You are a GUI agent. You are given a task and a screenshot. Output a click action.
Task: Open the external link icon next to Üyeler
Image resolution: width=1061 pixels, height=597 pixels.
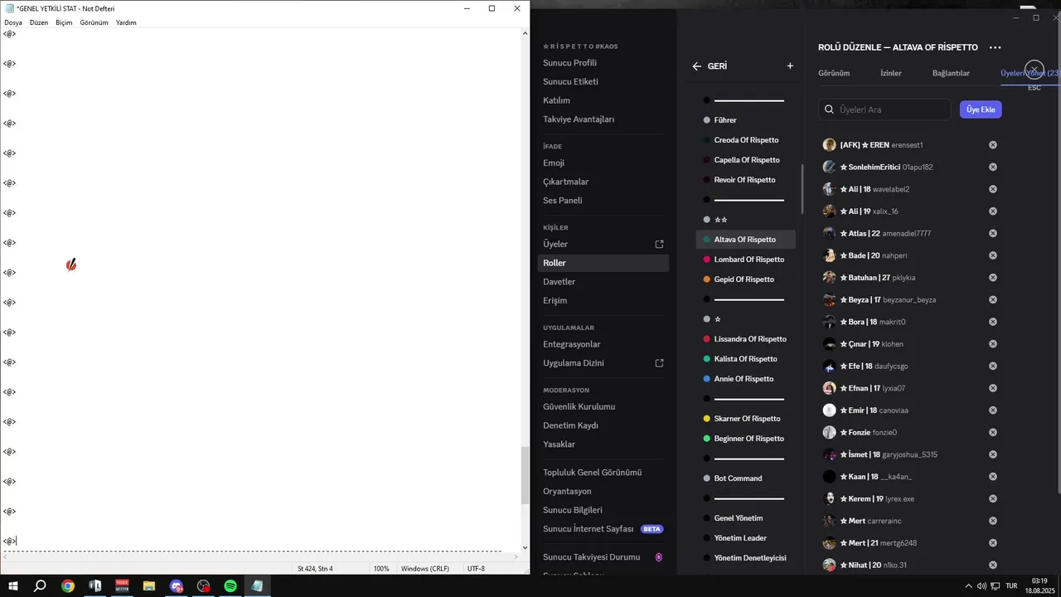click(x=660, y=245)
